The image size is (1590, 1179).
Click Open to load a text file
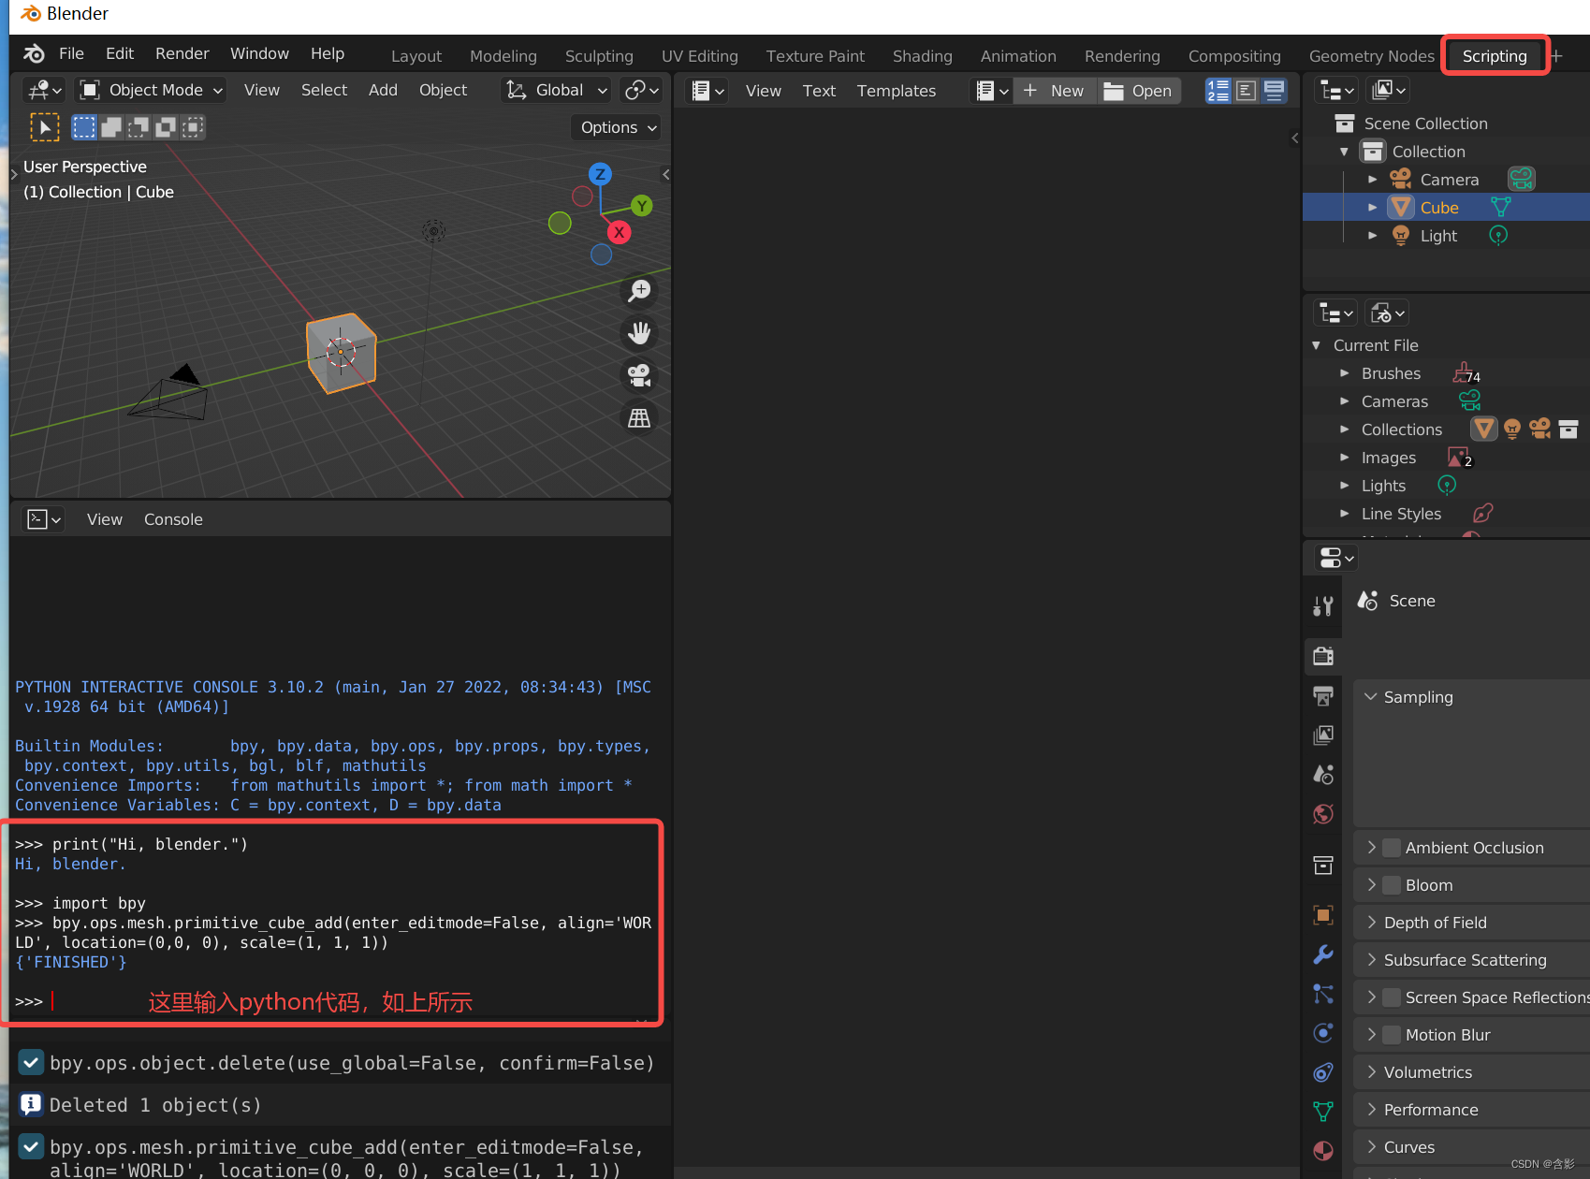click(1139, 91)
